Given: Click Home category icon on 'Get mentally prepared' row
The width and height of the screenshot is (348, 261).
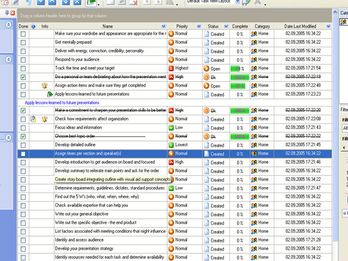Looking at the screenshot, I should [x=254, y=42].
